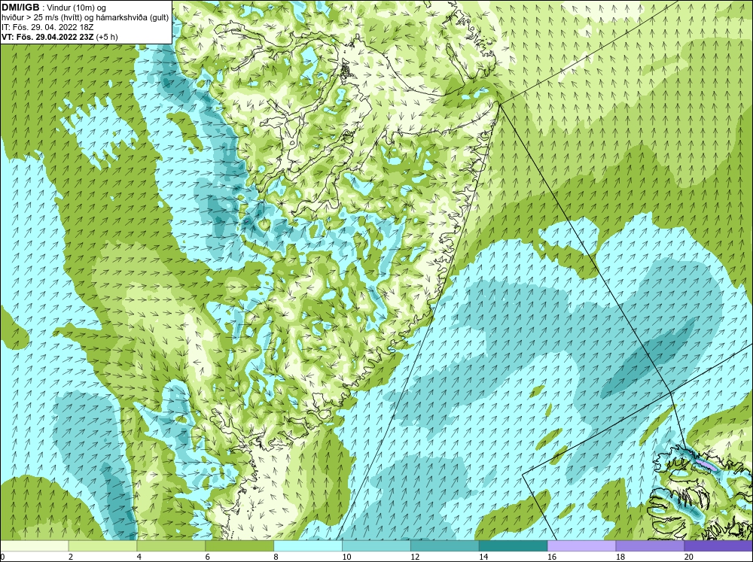Click the legend tick label '6'
This screenshot has width=753, height=562.
pyautogui.click(x=208, y=557)
